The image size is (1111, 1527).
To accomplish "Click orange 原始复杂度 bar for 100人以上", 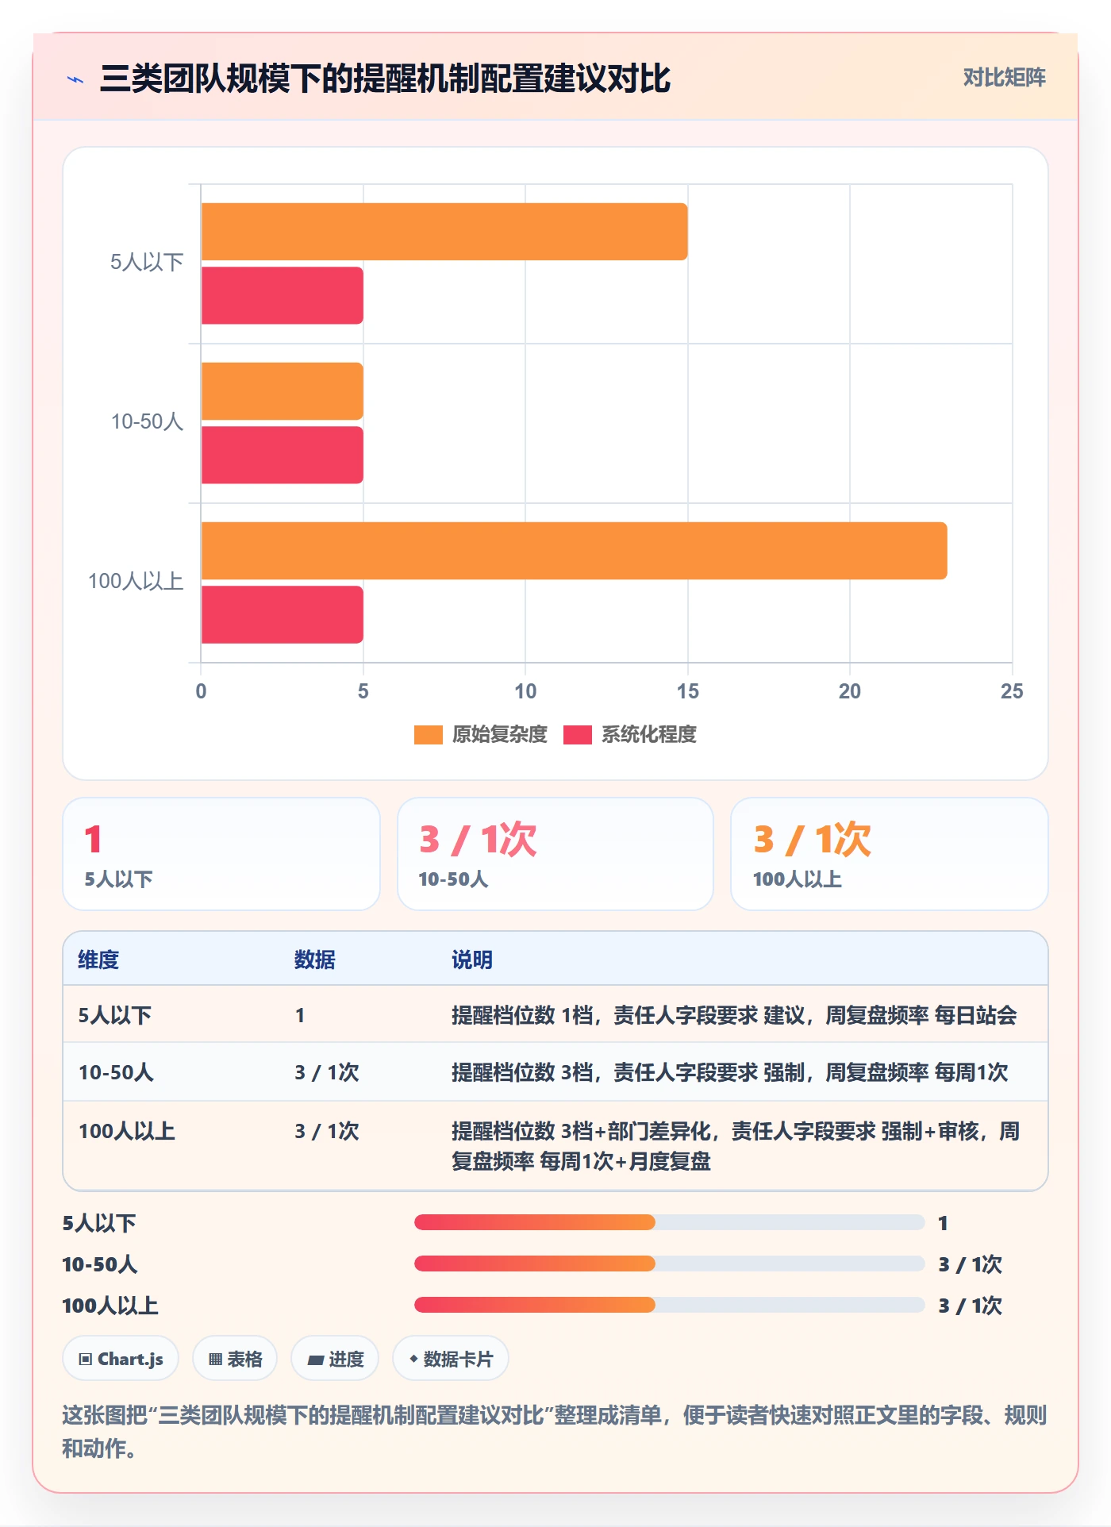I will (x=575, y=551).
